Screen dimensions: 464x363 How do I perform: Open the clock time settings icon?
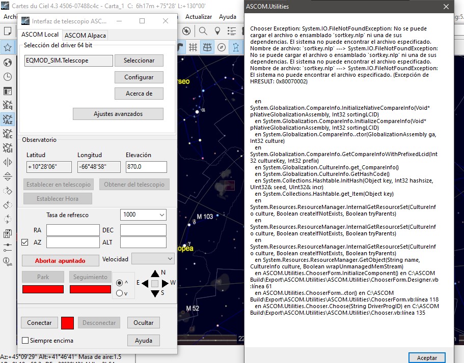pos(8,77)
